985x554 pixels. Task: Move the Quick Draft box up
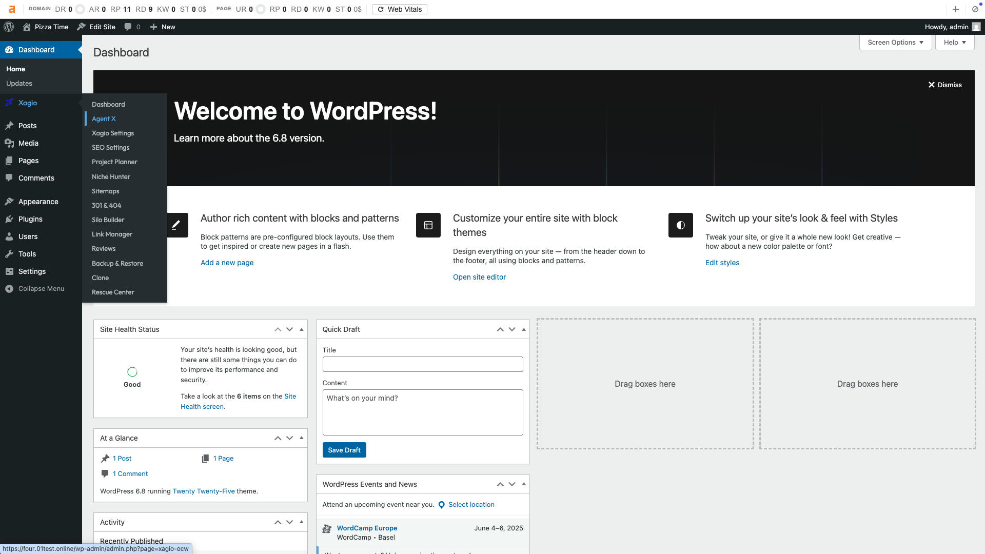(x=500, y=329)
